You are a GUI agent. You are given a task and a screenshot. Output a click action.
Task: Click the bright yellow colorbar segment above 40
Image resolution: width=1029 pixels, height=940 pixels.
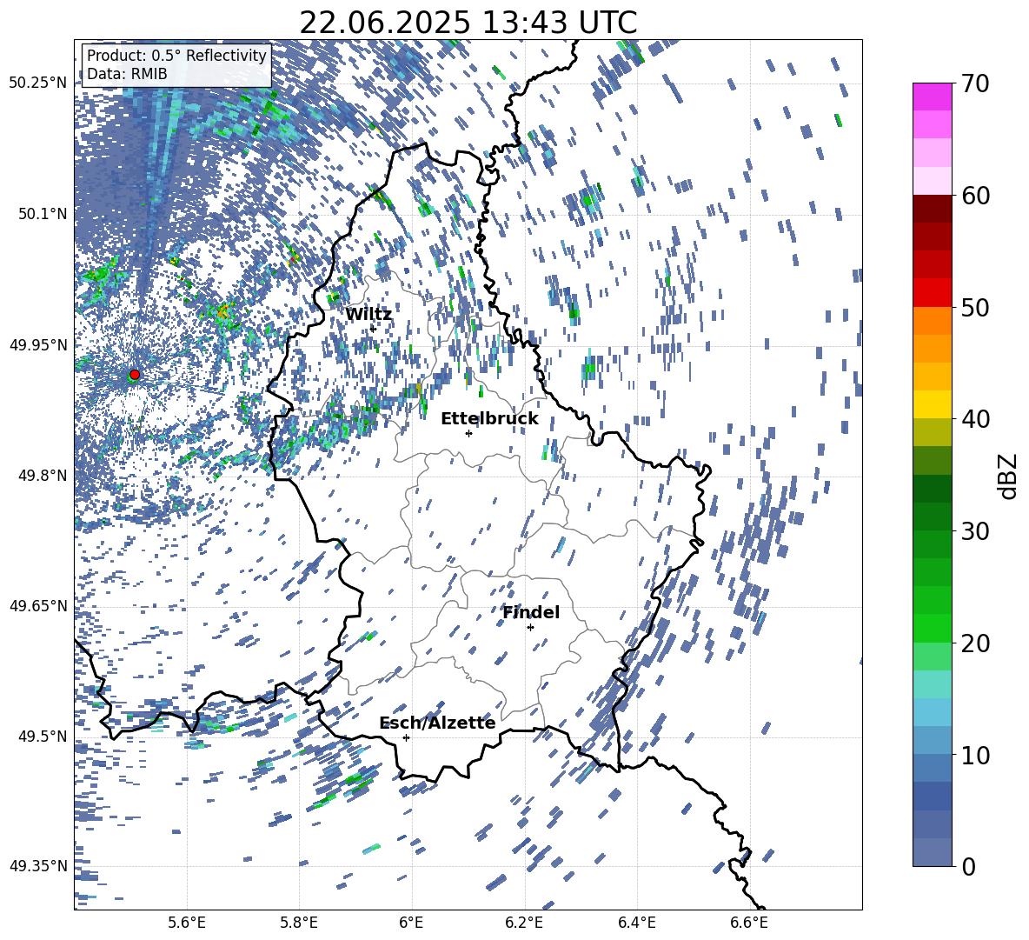coord(932,404)
